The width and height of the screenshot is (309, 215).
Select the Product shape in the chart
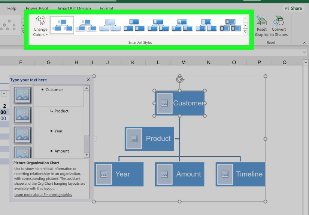coord(149,139)
